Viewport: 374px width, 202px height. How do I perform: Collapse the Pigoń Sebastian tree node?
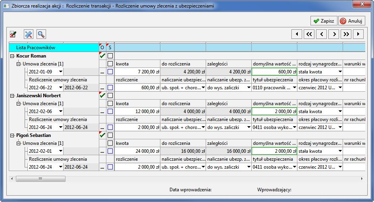point(12,136)
